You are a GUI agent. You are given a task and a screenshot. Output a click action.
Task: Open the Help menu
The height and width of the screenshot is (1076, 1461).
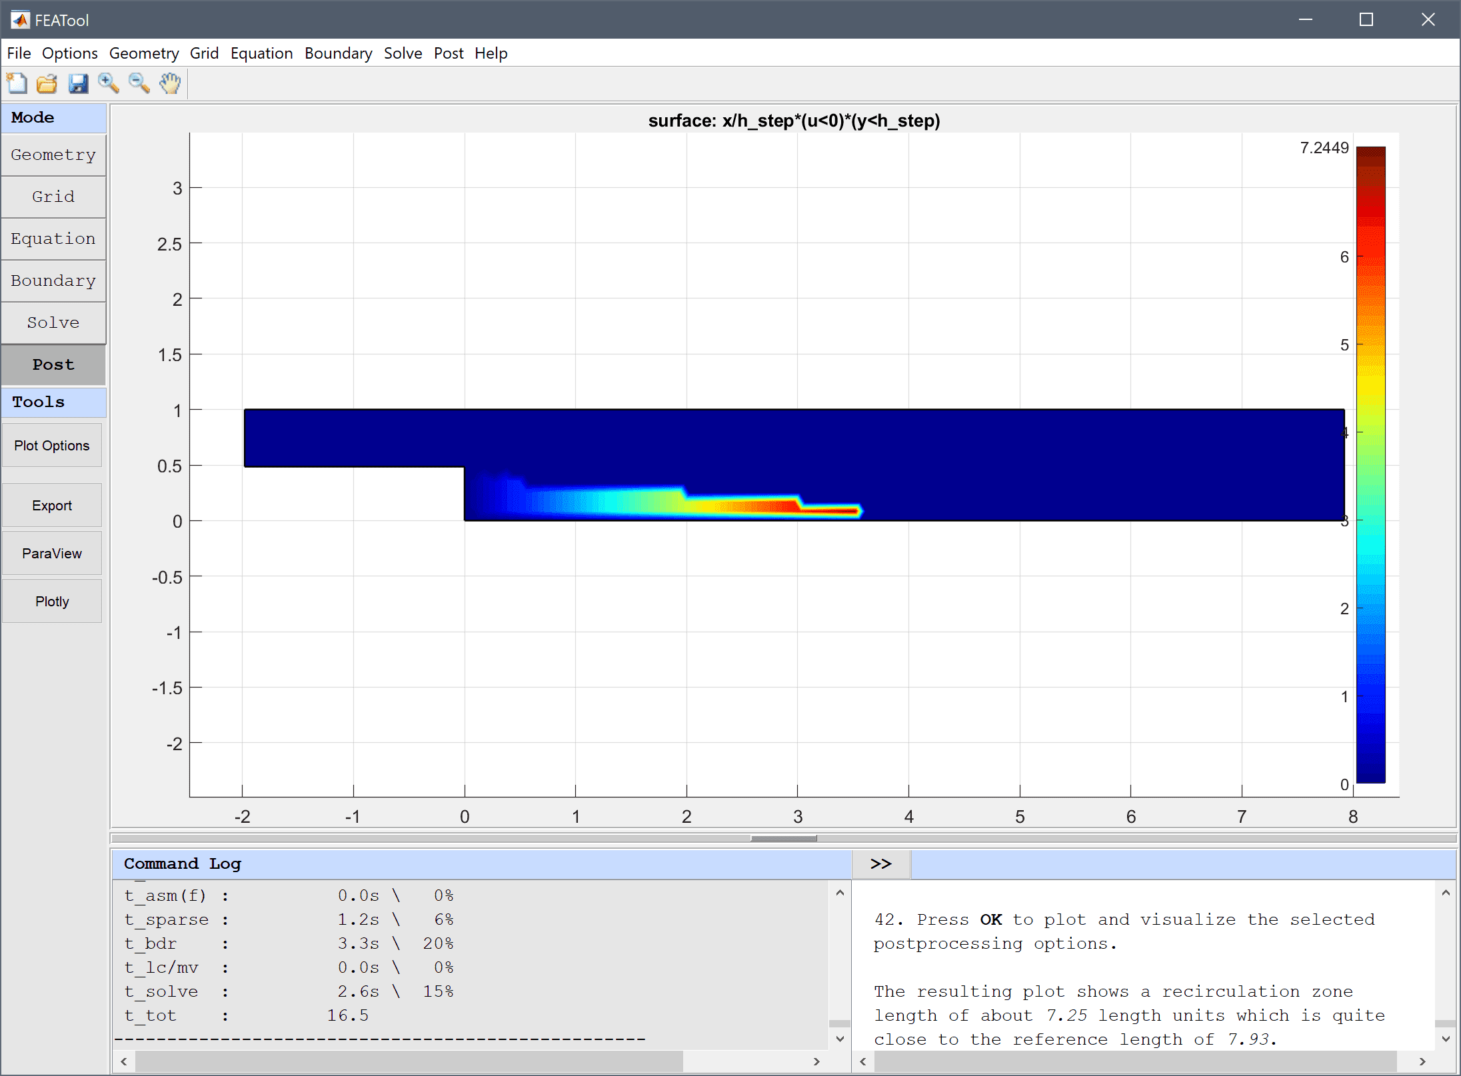click(491, 53)
